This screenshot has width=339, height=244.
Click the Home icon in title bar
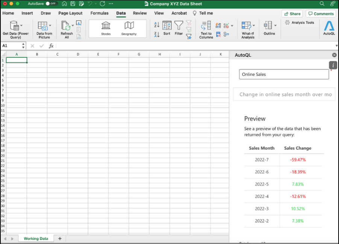pos(64,4)
